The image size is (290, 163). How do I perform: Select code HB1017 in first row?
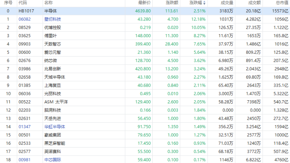coord(26,11)
